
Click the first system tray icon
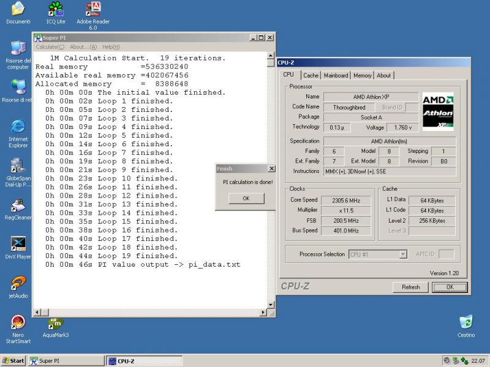click(x=447, y=361)
